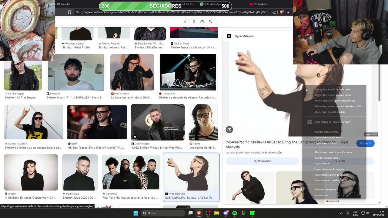Open the 'Más información' copyright link
Screen dimensions: 388x218
[272, 153]
